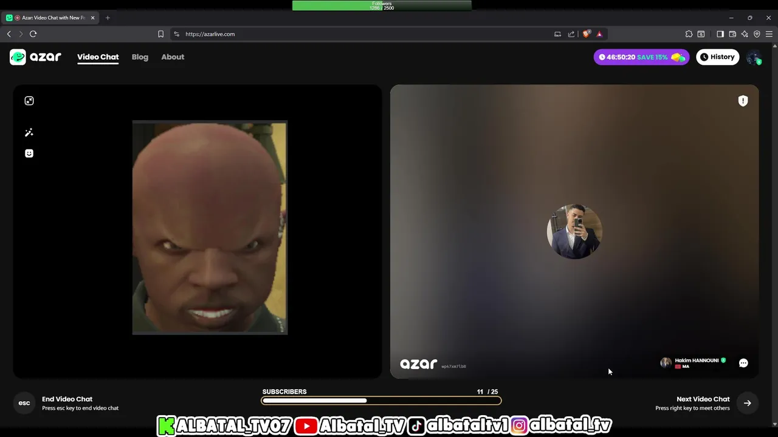Viewport: 778px width, 437px height.
Task: Open the History button
Action: point(717,57)
